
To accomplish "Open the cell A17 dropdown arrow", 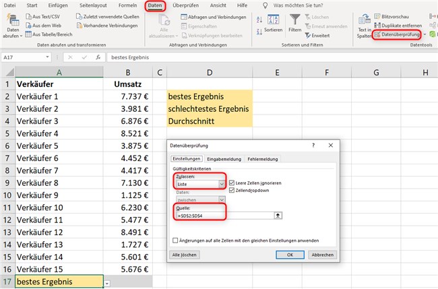I will (107, 284).
